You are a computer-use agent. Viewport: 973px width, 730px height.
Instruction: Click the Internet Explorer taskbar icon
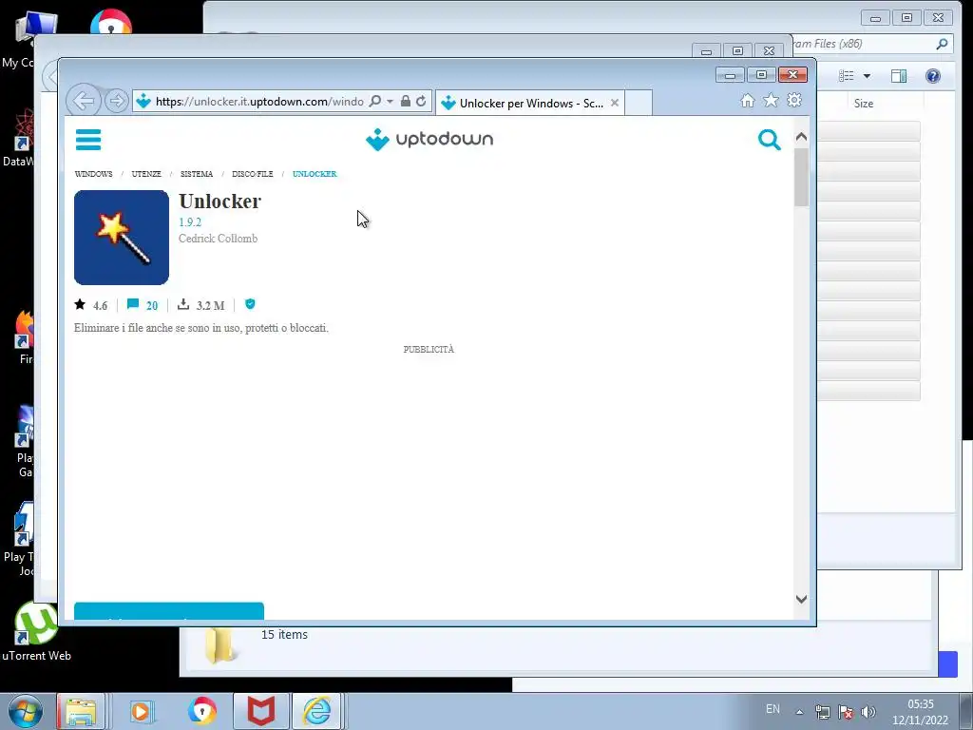click(317, 711)
